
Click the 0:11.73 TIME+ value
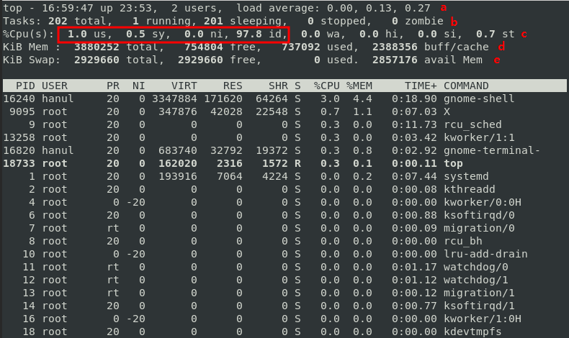pos(414,124)
